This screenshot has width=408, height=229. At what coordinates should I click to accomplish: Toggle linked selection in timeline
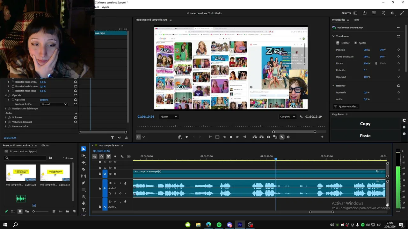pos(108,156)
